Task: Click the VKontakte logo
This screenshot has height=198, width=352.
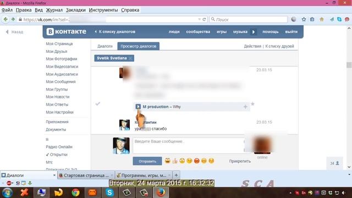Action: (x=67, y=32)
